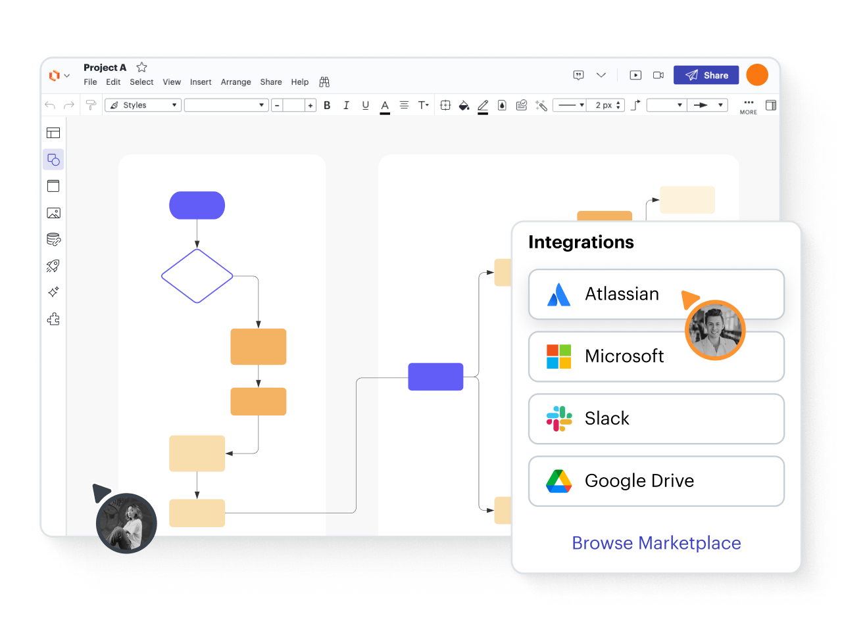Viewport: 842px width, 631px height.
Task: Pick the text color swatch
Action: [x=385, y=106]
